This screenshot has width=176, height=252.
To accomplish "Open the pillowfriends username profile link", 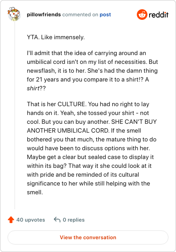I will [x=44, y=15].
